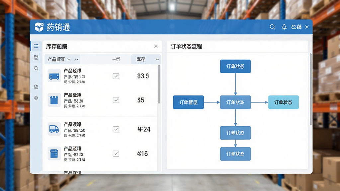The height and width of the screenshot is (191, 340).
Task: Open the grid modules sidebar icon
Action: pos(36,57)
